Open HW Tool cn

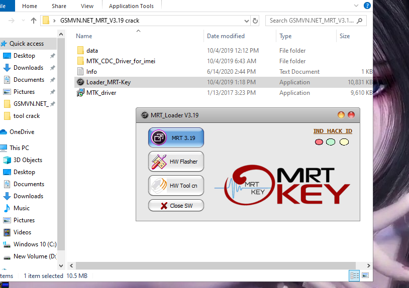pos(176,186)
